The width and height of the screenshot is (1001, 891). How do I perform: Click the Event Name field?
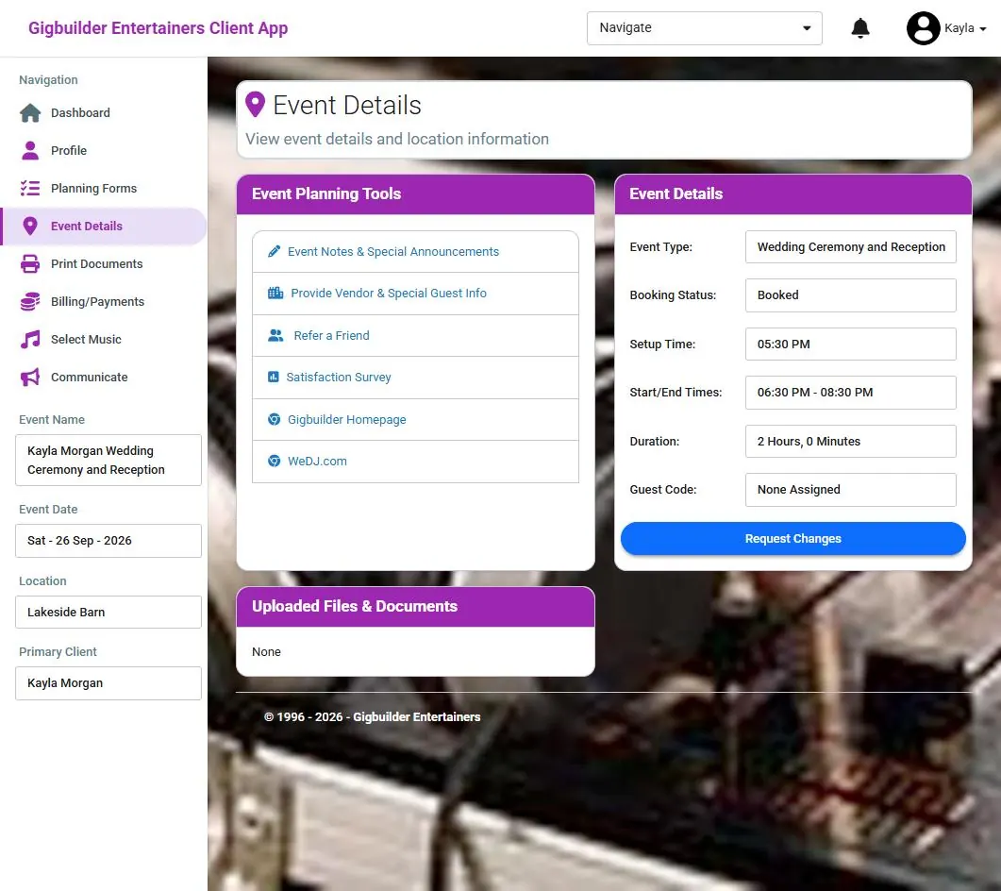click(108, 460)
